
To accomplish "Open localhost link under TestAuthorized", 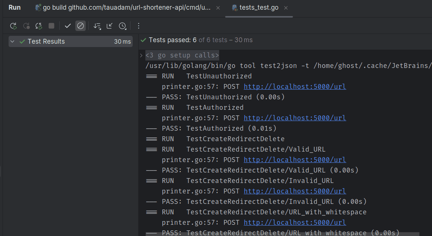I will click(x=294, y=118).
